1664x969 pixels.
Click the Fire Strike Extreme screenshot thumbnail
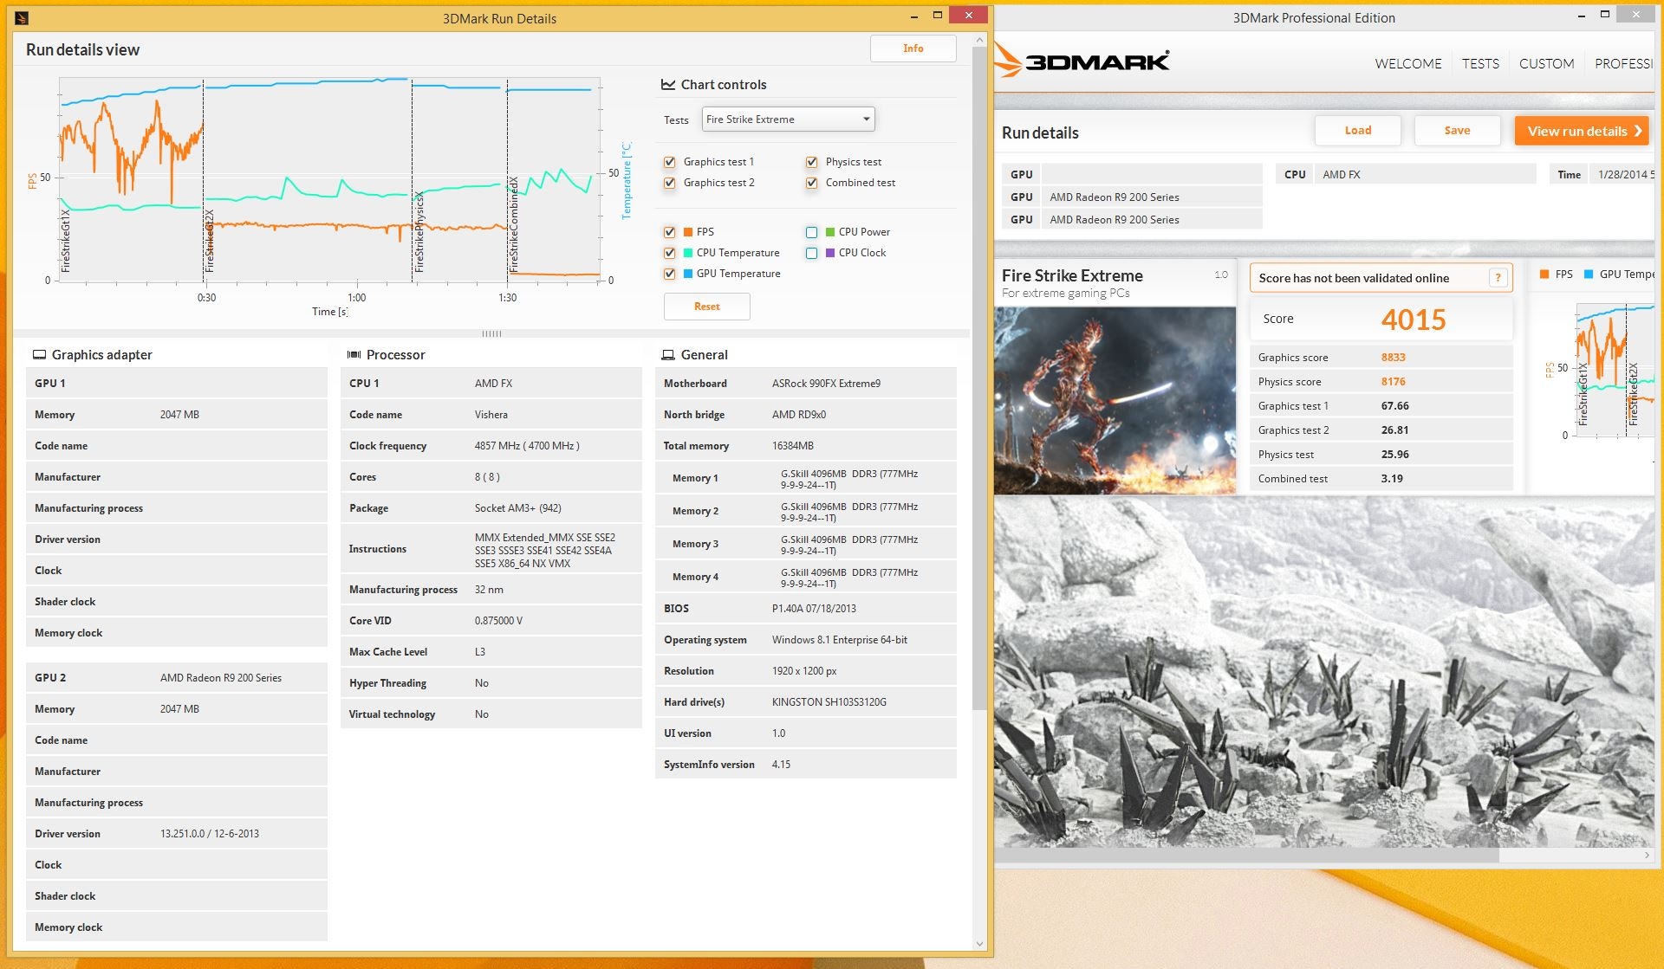1115,400
